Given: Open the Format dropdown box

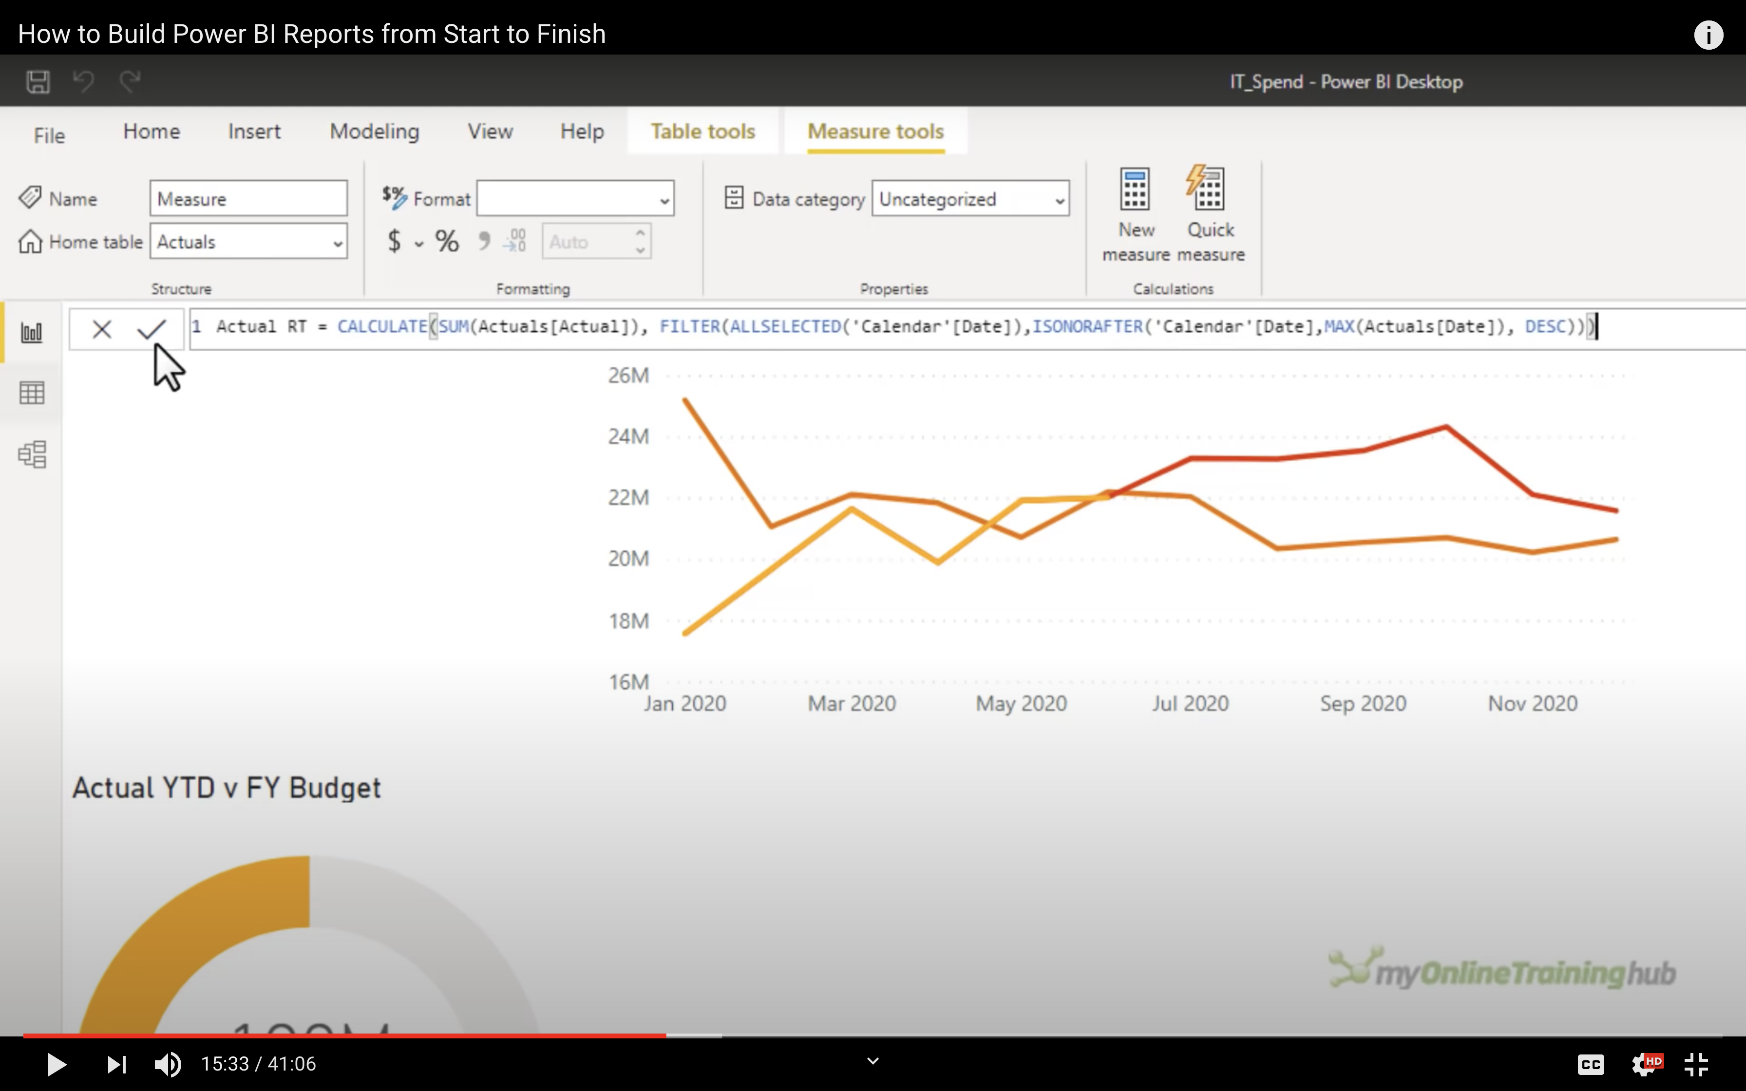Looking at the screenshot, I should click(575, 198).
